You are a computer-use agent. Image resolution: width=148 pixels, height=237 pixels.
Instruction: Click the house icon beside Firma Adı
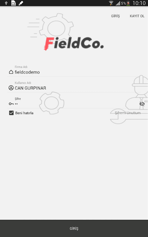click(11, 72)
